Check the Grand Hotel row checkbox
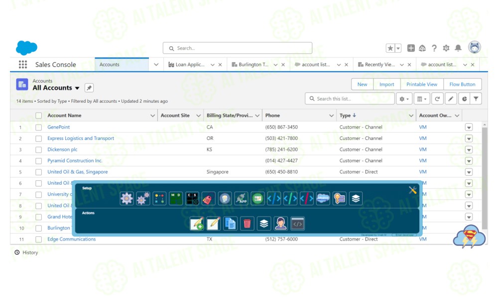 pos(39,217)
